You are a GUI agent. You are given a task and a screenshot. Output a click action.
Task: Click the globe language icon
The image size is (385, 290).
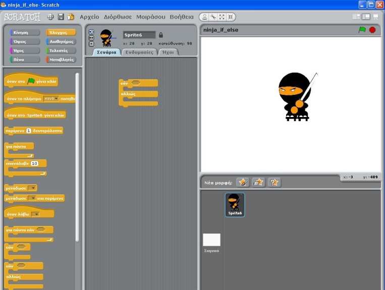pyautogui.click(x=50, y=17)
